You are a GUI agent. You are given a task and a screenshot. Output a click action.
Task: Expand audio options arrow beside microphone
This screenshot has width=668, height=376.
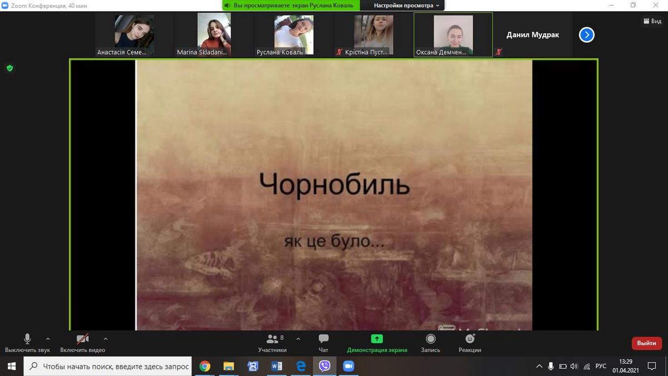pos(48,338)
